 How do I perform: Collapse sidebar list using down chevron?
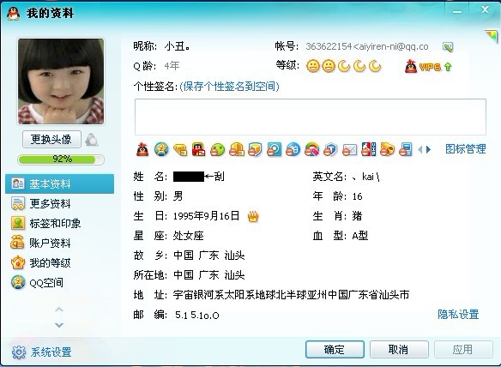pos(59,325)
